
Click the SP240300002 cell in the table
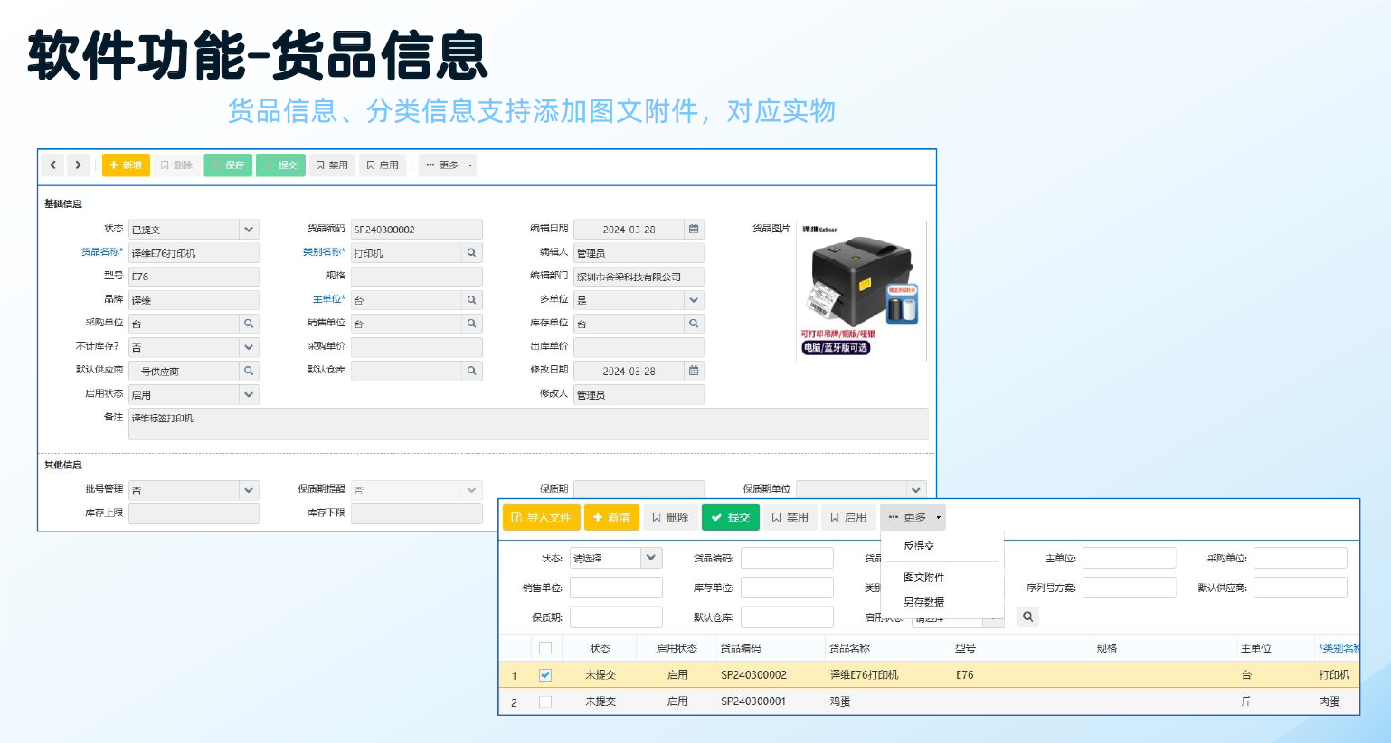pyautogui.click(x=753, y=675)
